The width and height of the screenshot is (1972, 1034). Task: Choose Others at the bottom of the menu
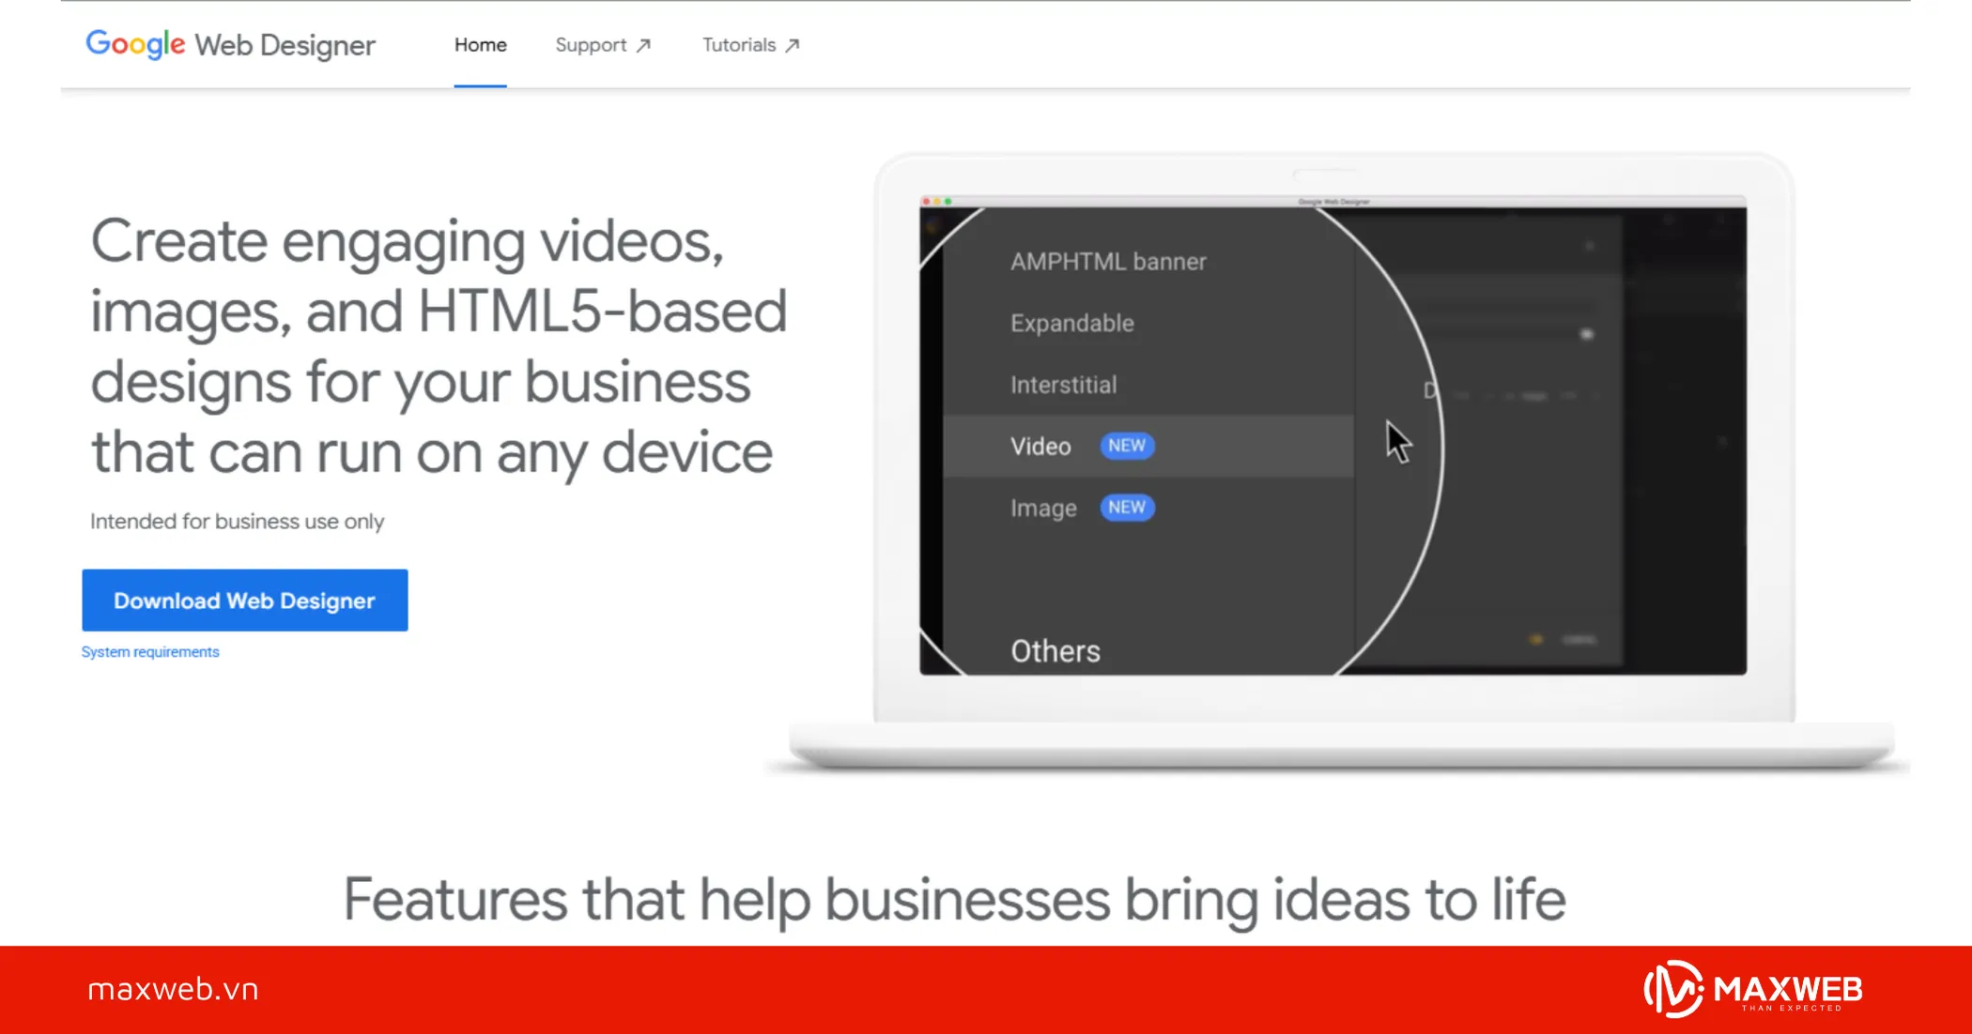click(x=1055, y=650)
